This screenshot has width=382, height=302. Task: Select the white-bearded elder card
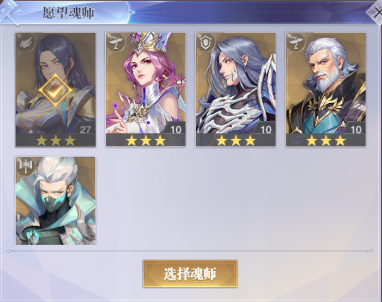326,89
